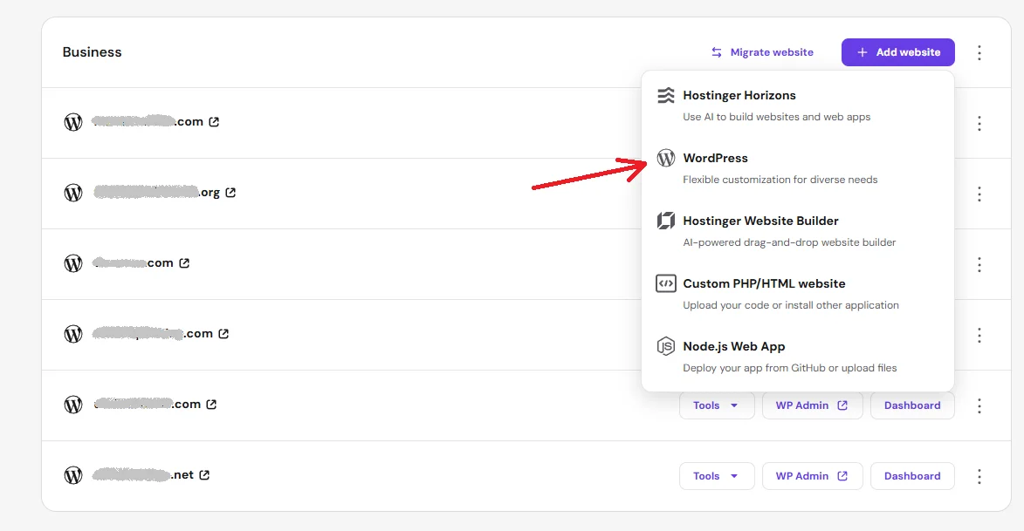Click the Hostinger Horizons waves icon
1024x531 pixels.
666,96
